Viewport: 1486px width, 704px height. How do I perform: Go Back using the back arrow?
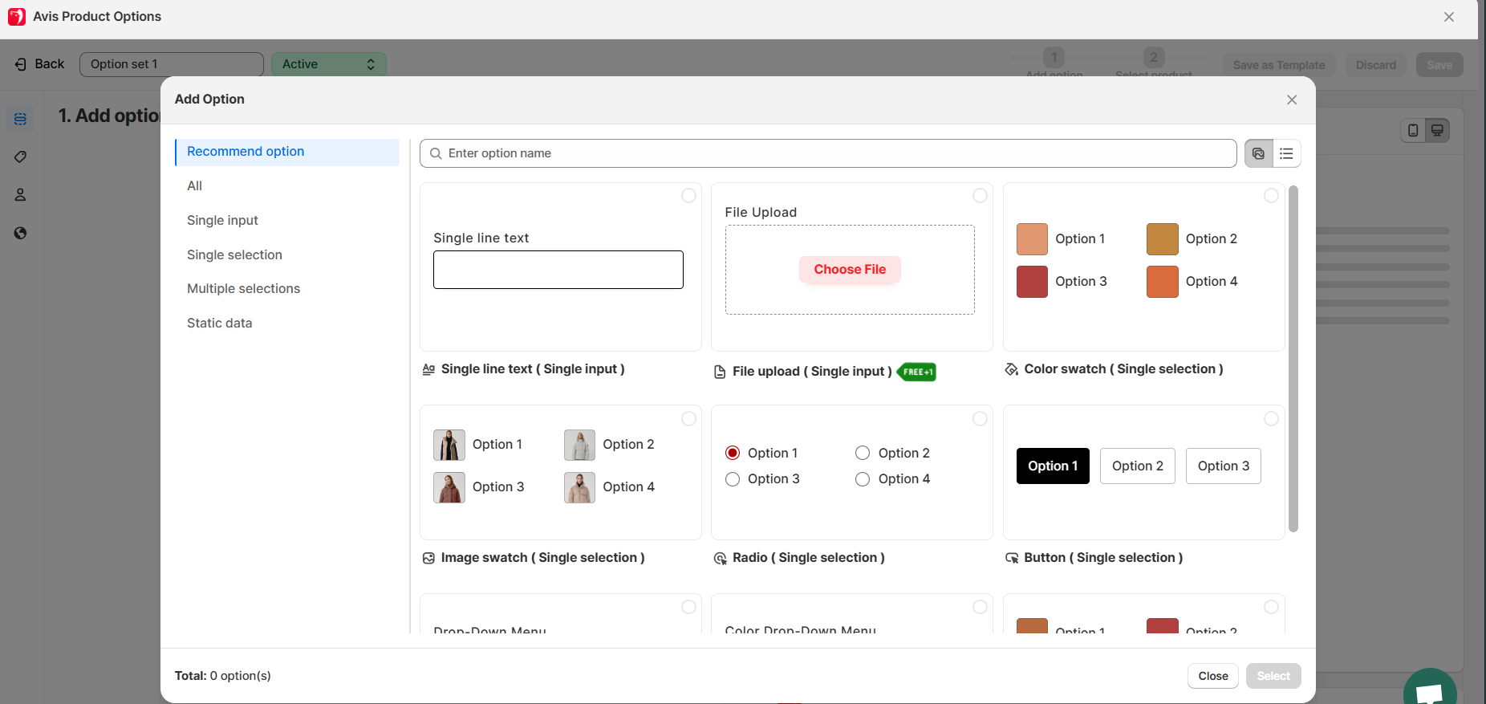[39, 64]
